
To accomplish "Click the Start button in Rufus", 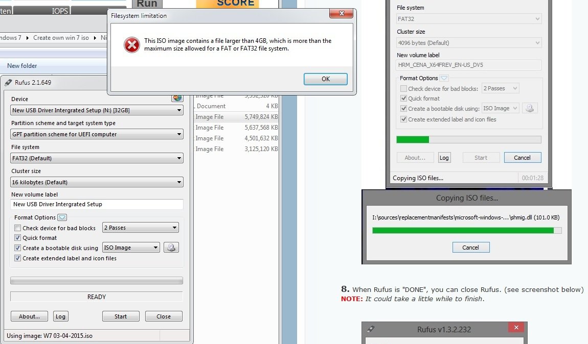I will click(x=121, y=316).
